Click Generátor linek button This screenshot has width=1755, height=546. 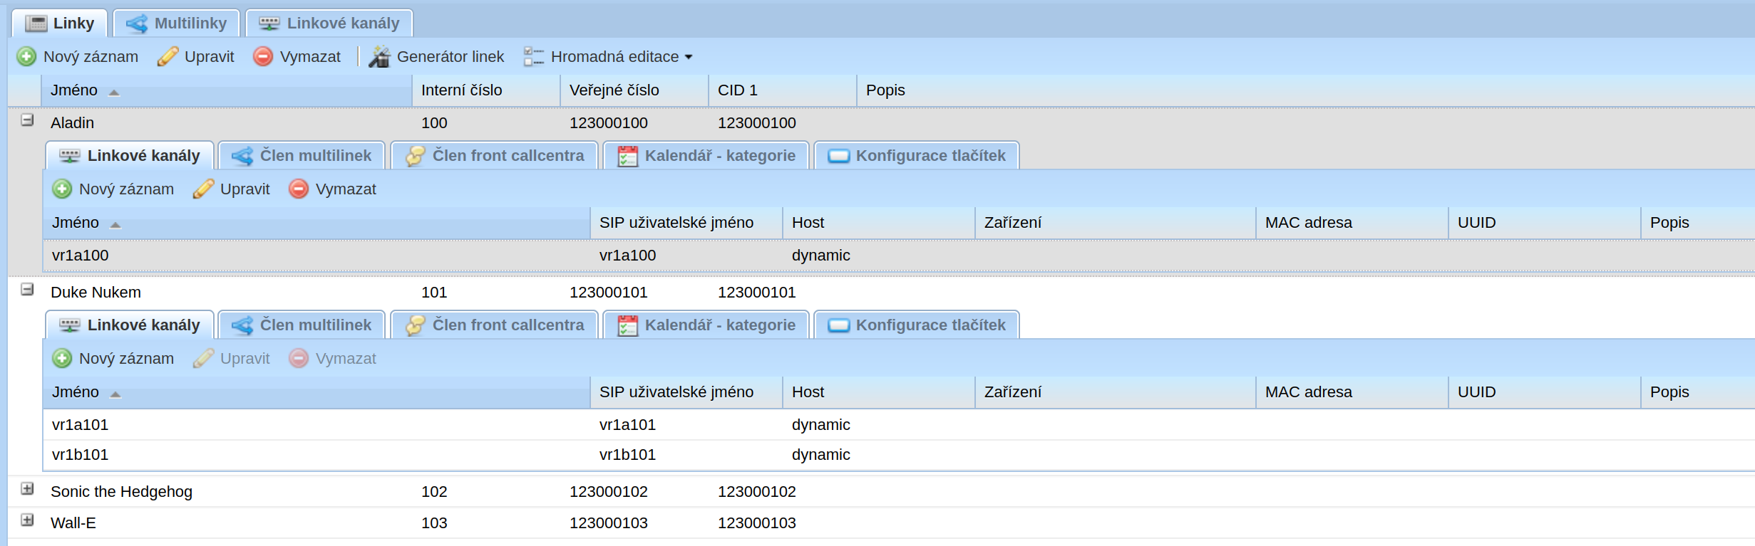[x=437, y=56]
